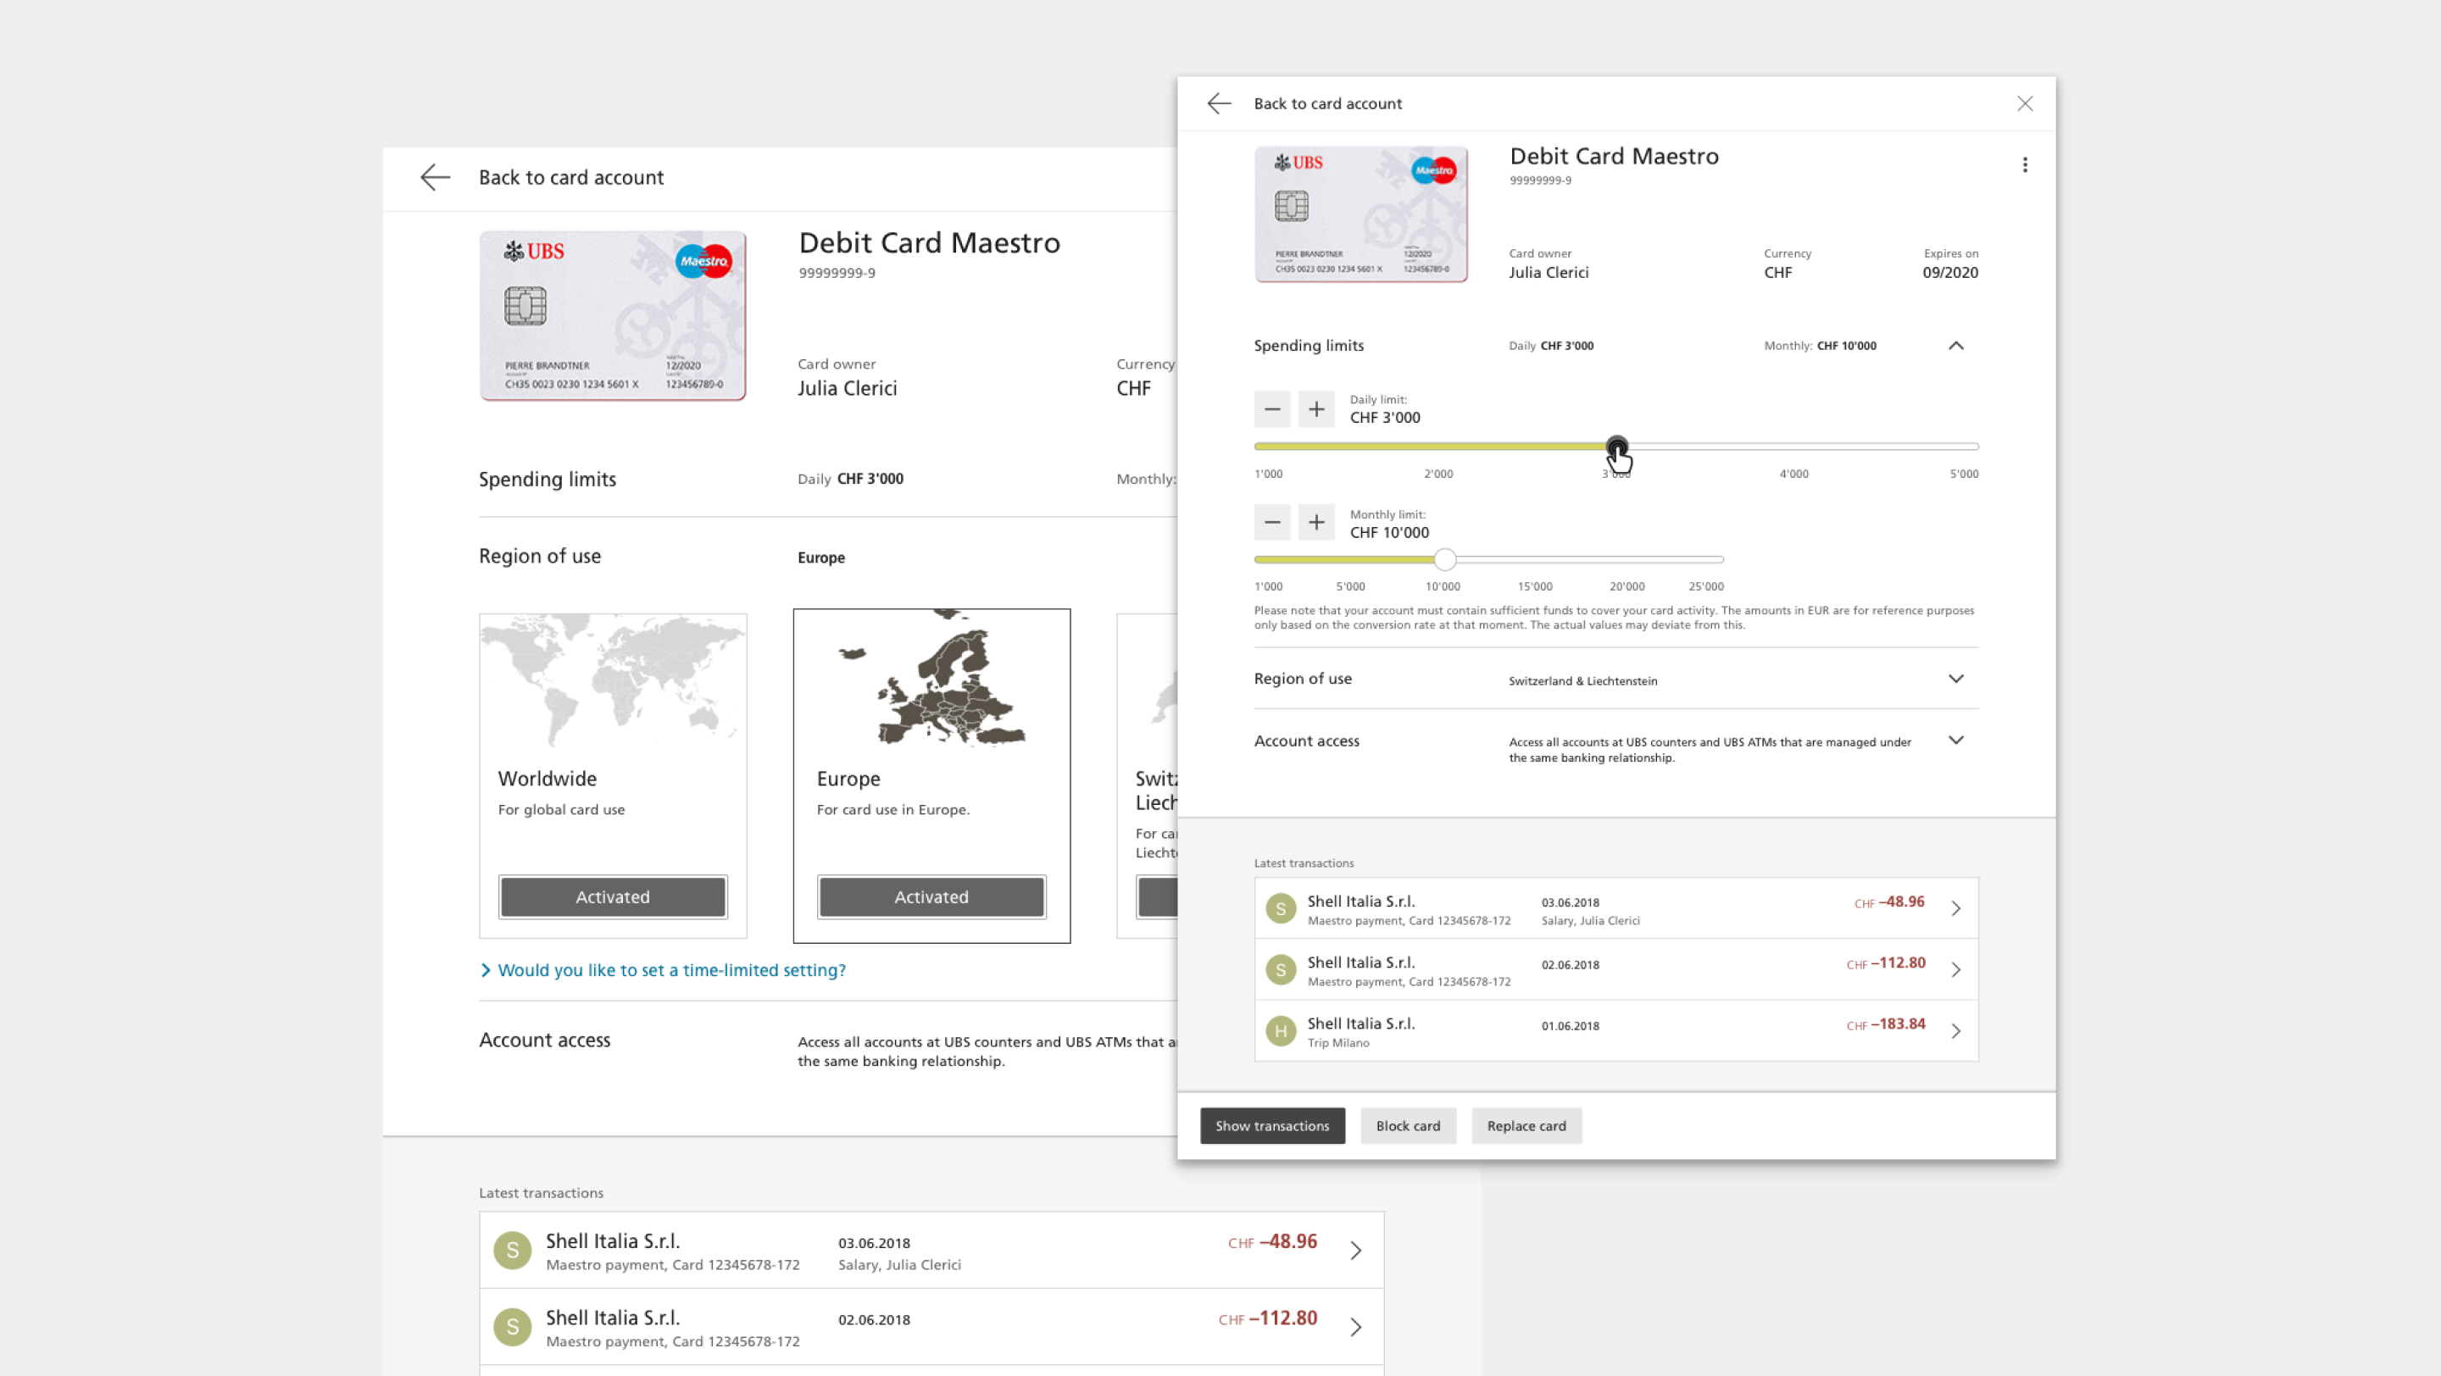Screen dimensions: 2441x1376
Task: Click the debit card image in background page
Action: (612, 315)
